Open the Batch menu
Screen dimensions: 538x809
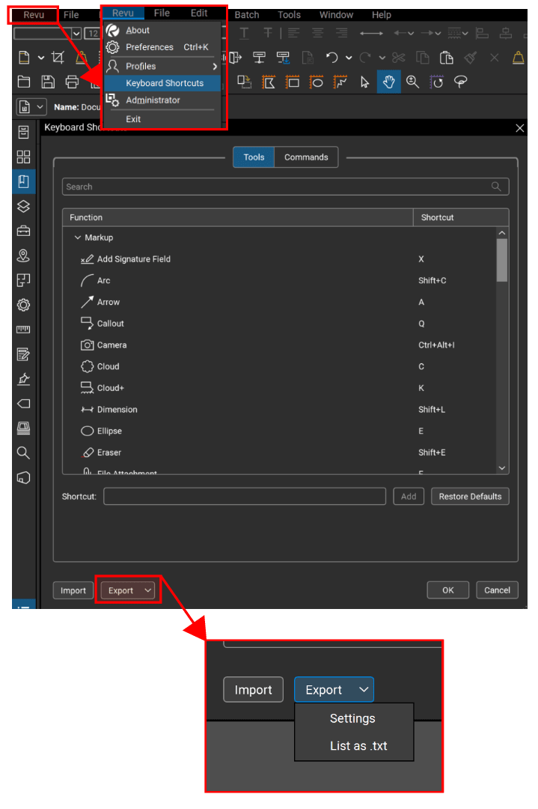click(x=247, y=15)
